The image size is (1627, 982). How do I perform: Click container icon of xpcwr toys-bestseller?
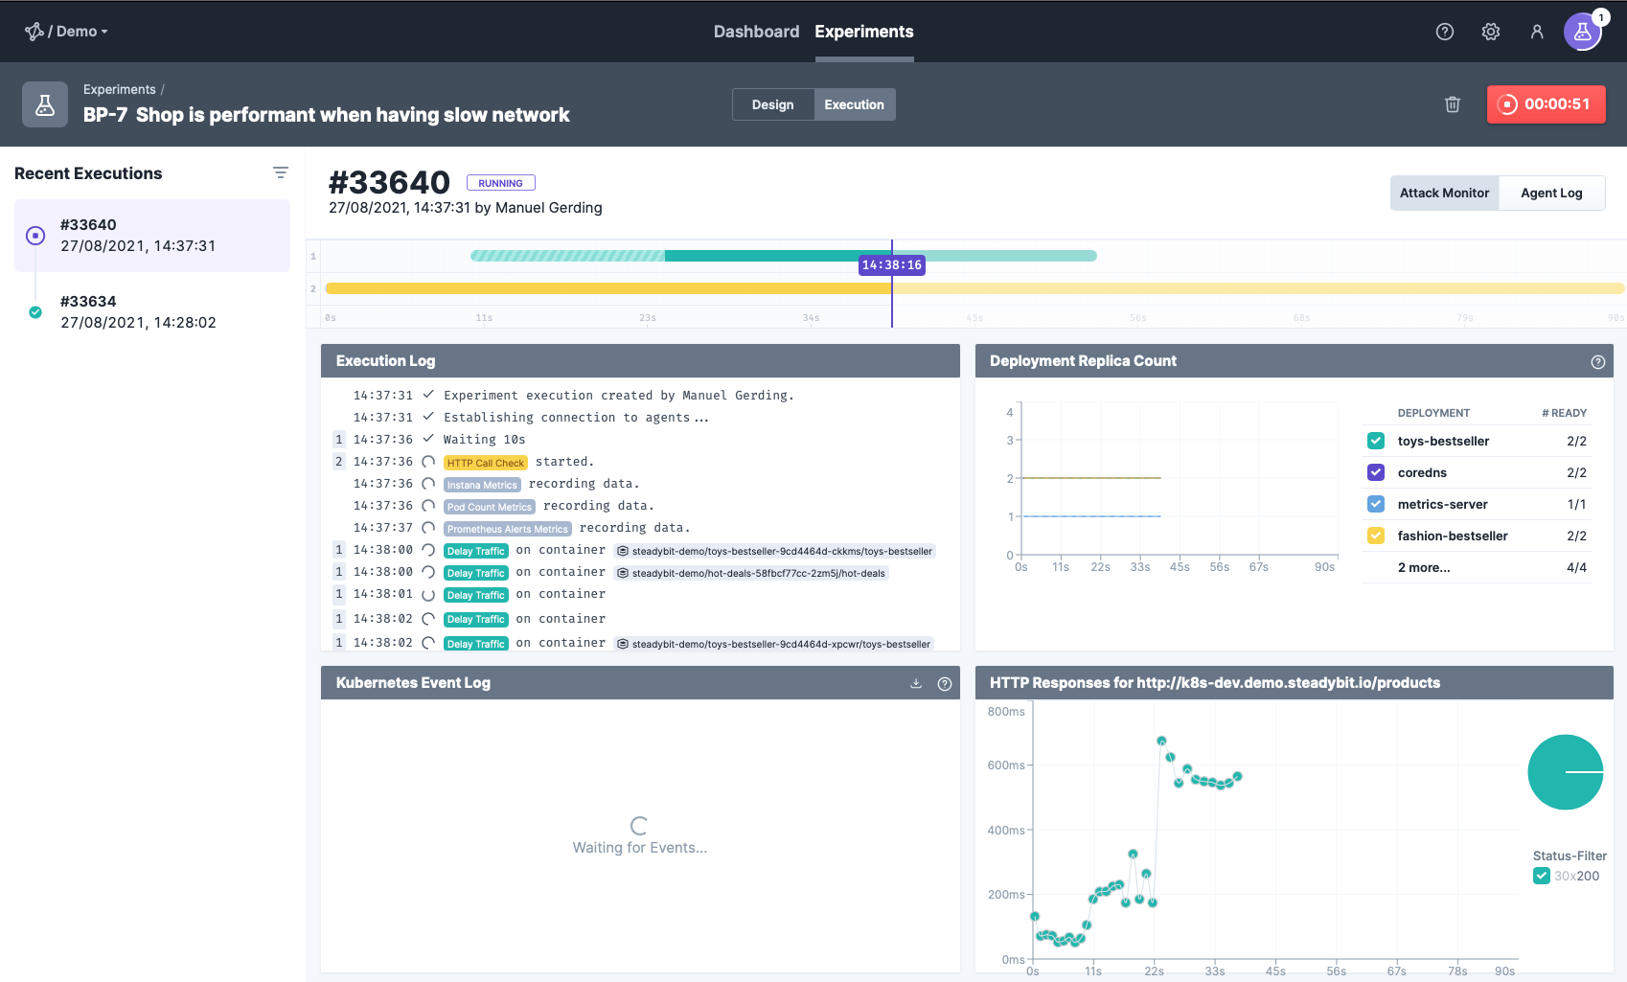coord(622,644)
